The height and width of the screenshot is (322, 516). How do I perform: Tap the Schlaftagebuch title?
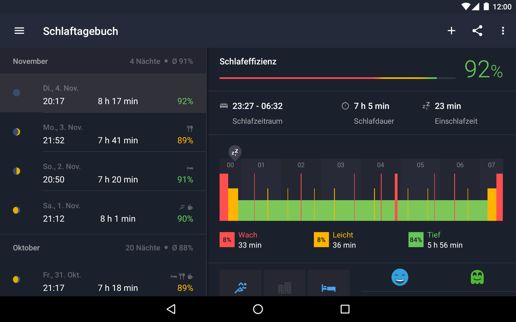coord(81,31)
